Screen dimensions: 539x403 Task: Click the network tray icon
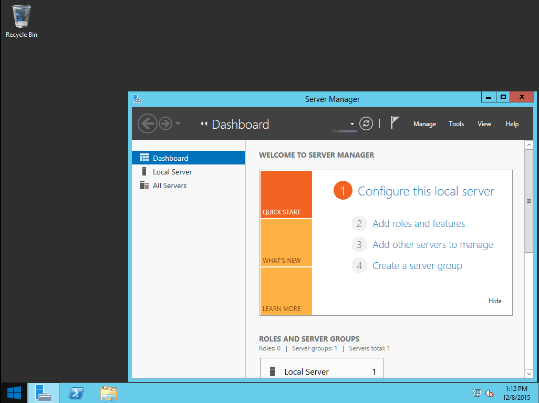pyautogui.click(x=477, y=392)
